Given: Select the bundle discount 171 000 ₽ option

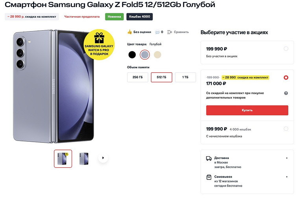Looking at the screenshot, I should [286, 78].
